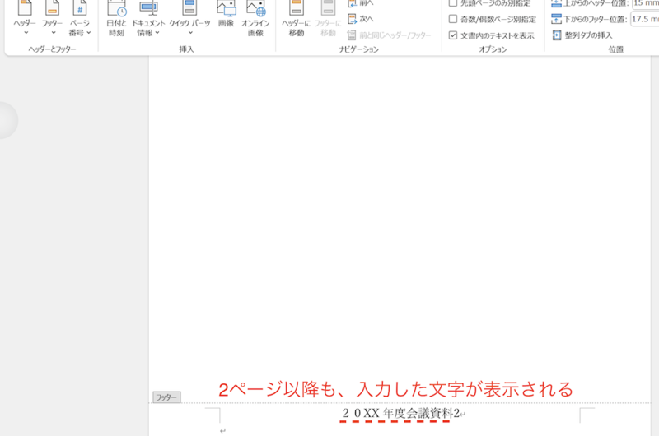Screen dimensions: 659x436
Task: Expand the フッター dropdown arrow
Action: (54, 33)
